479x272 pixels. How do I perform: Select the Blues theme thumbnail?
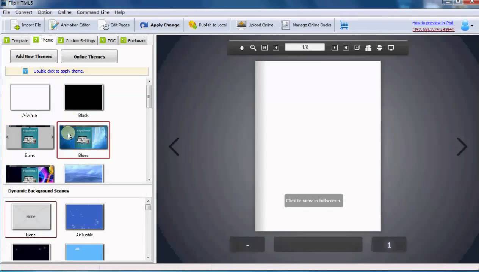click(x=84, y=138)
